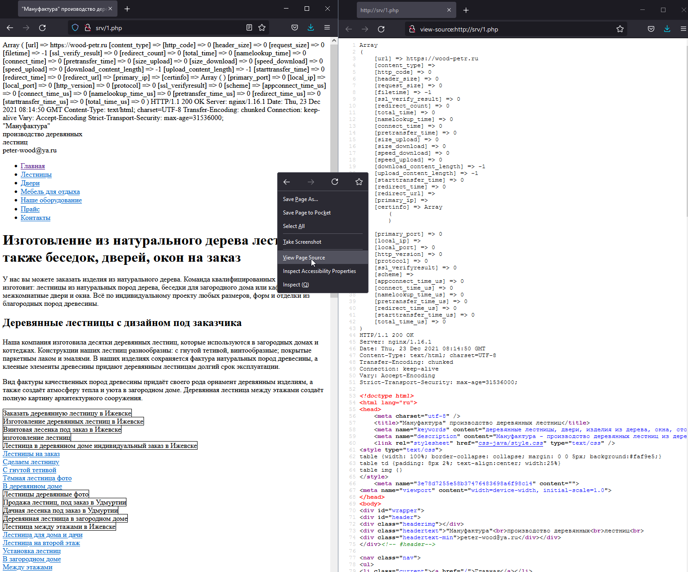Click the bookmark star in the context menu
The image size is (688, 572).
pyautogui.click(x=359, y=182)
